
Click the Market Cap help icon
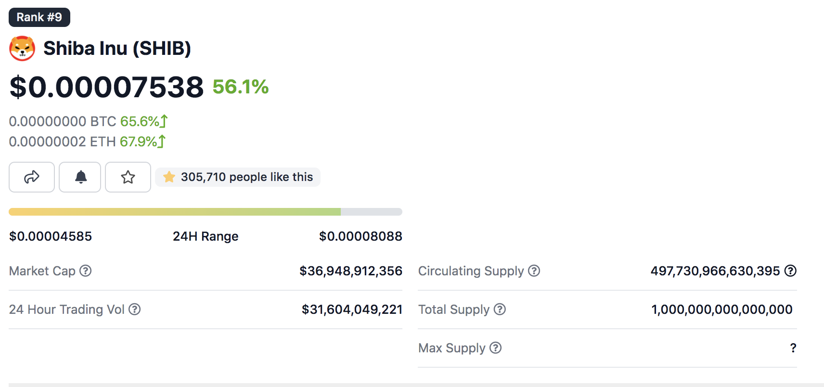[86, 271]
